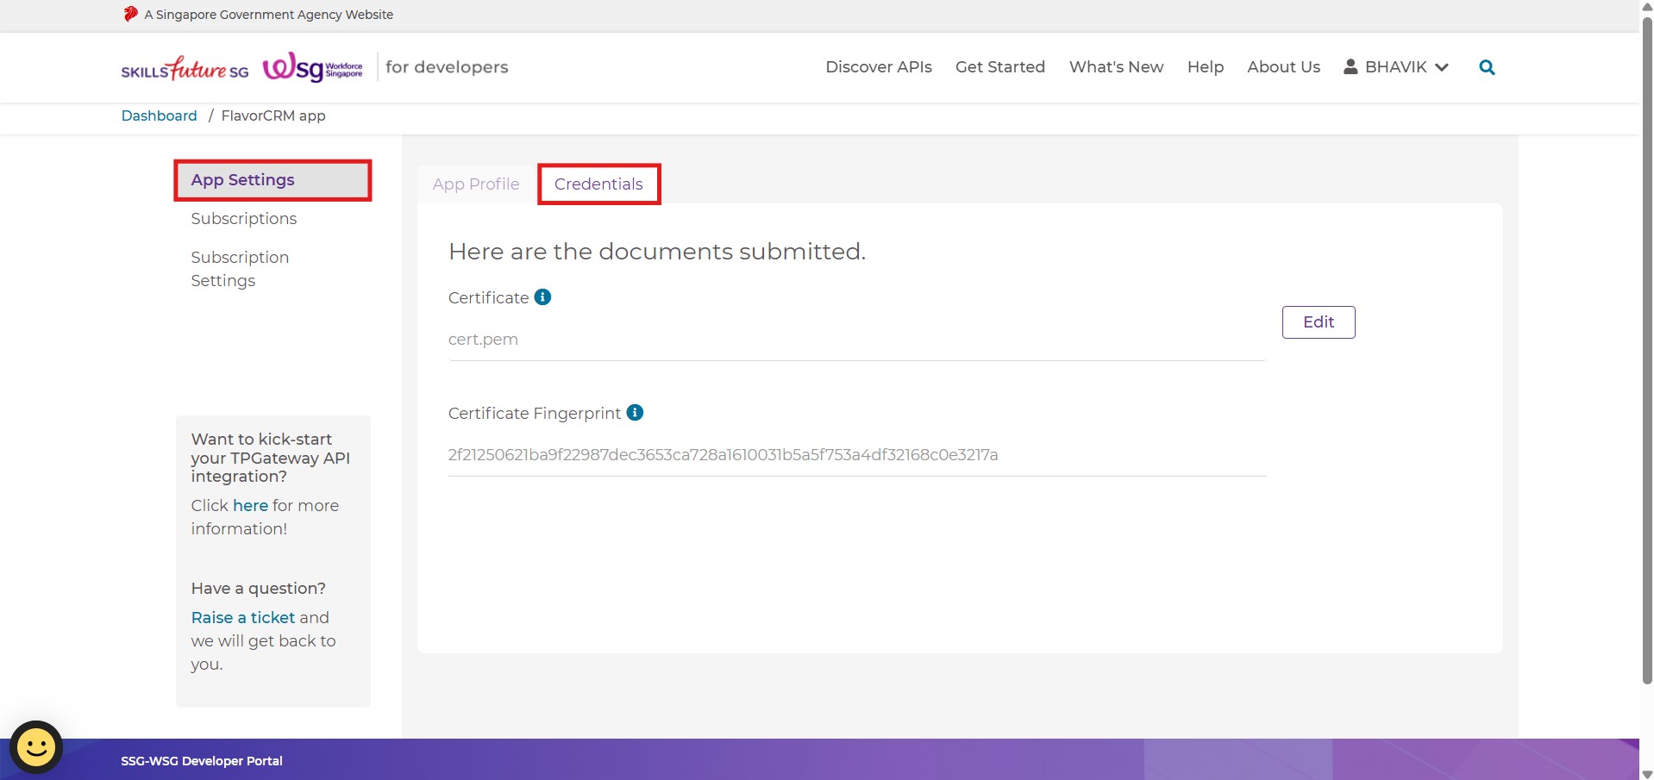The image size is (1654, 780).
Task: Go to What's New page
Action: point(1116,67)
